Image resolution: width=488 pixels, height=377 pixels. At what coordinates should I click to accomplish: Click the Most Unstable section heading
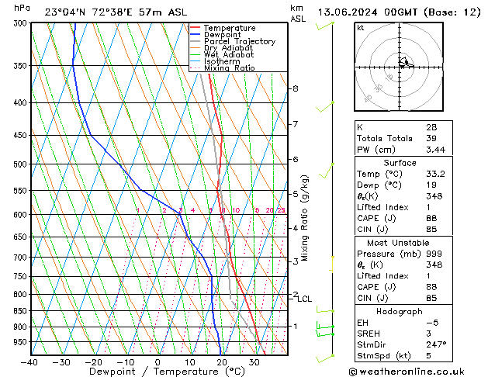[x=398, y=243]
